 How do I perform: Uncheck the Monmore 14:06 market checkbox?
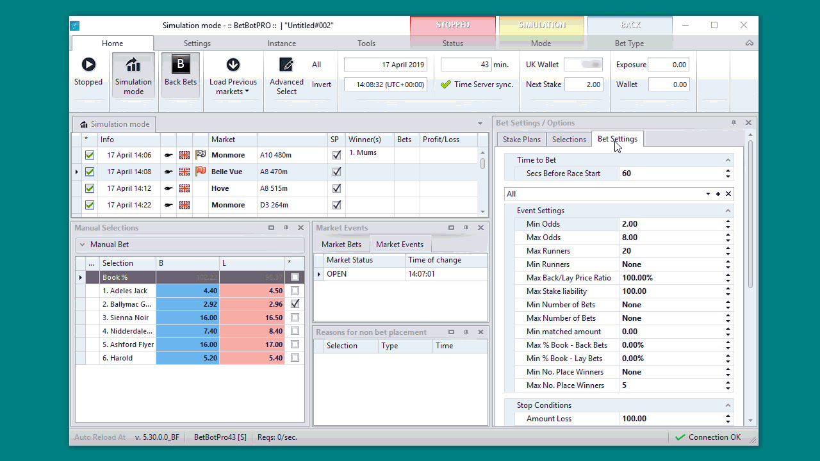90,155
